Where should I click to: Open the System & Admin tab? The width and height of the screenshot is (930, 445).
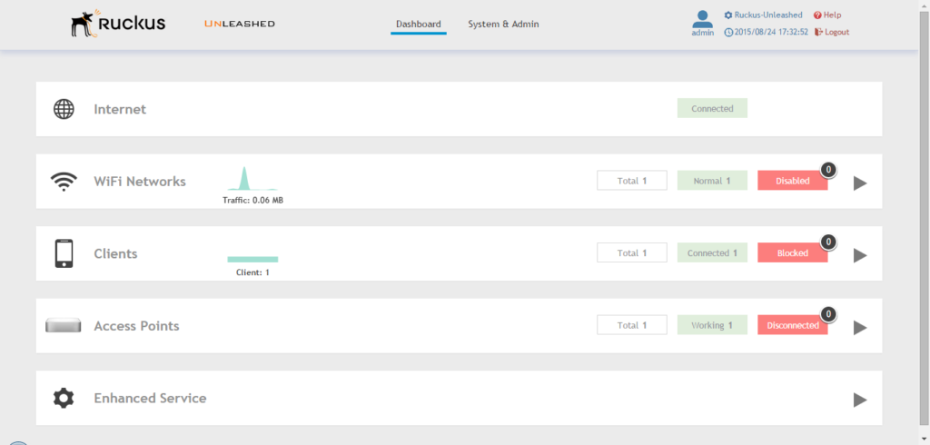[x=503, y=25]
